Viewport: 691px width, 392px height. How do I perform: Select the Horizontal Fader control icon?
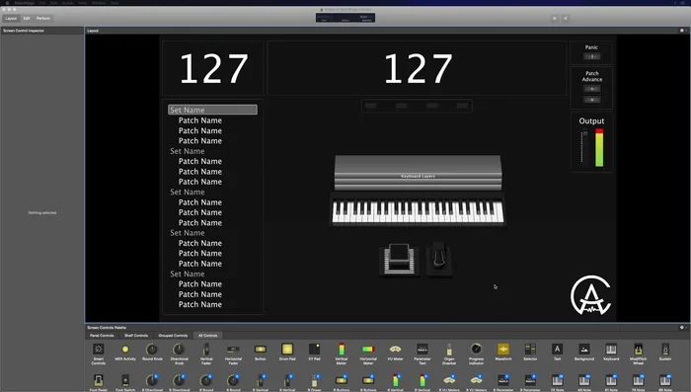point(233,350)
